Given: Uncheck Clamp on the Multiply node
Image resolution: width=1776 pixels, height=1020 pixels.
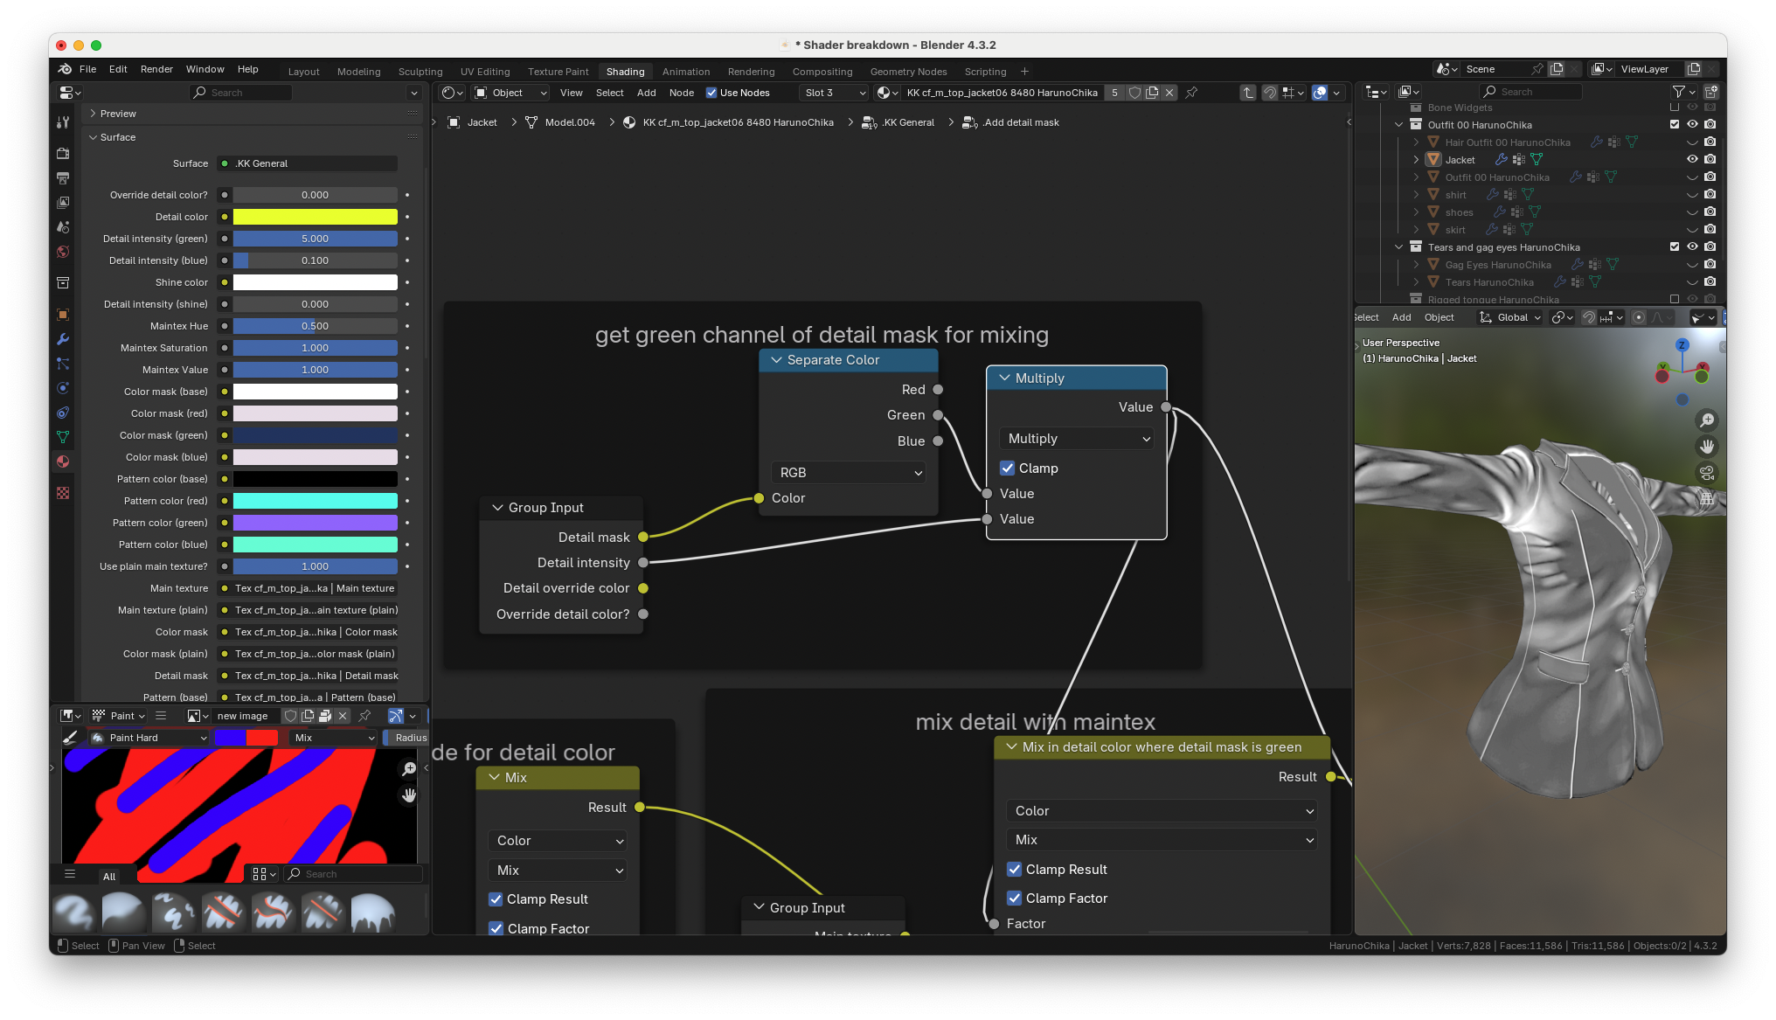Looking at the screenshot, I should point(1008,468).
